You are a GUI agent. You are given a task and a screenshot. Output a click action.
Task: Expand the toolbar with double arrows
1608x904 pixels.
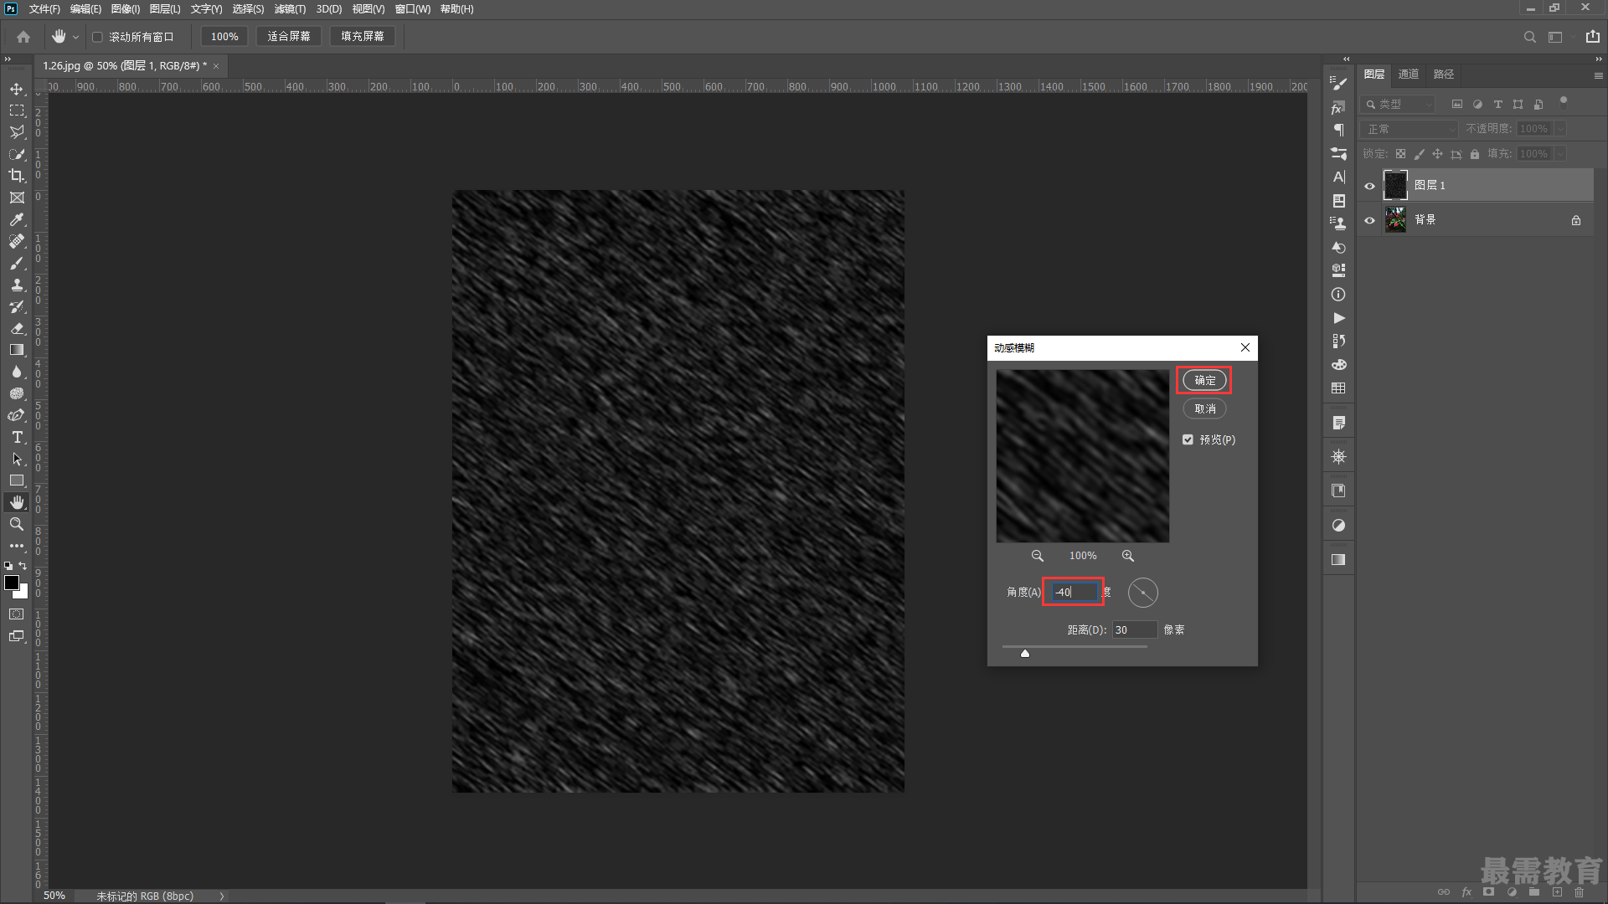tap(8, 59)
